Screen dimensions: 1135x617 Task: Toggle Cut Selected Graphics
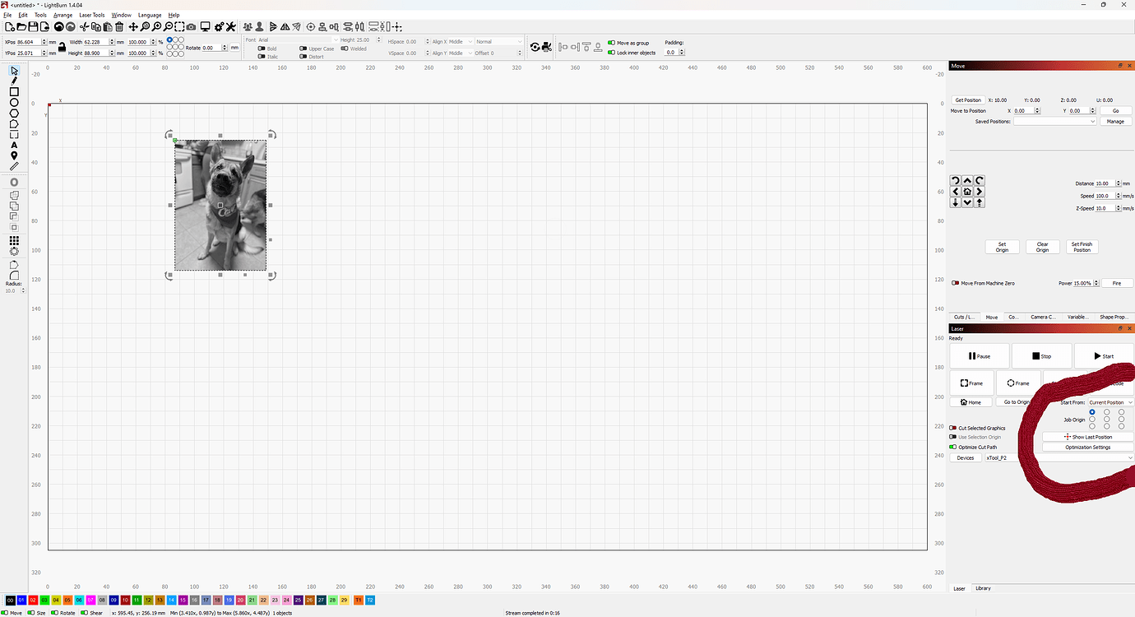pyautogui.click(x=952, y=428)
